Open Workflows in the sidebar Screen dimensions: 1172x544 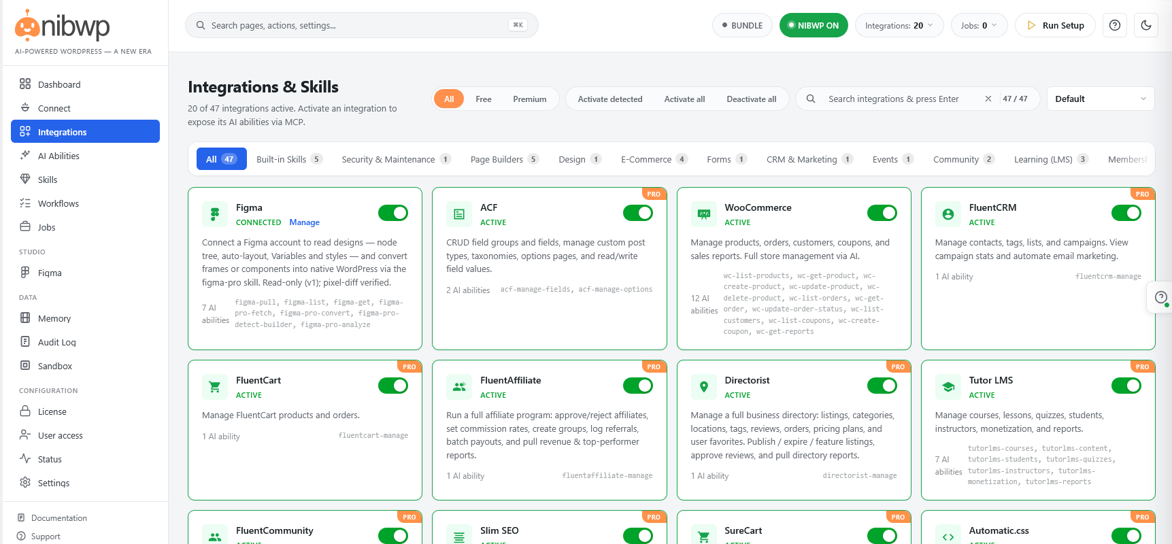pyautogui.click(x=85, y=203)
